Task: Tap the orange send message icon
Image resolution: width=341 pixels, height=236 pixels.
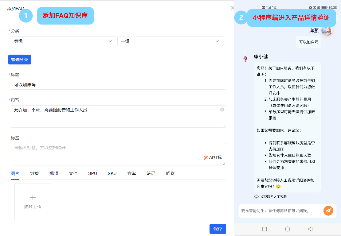Action: [328, 211]
